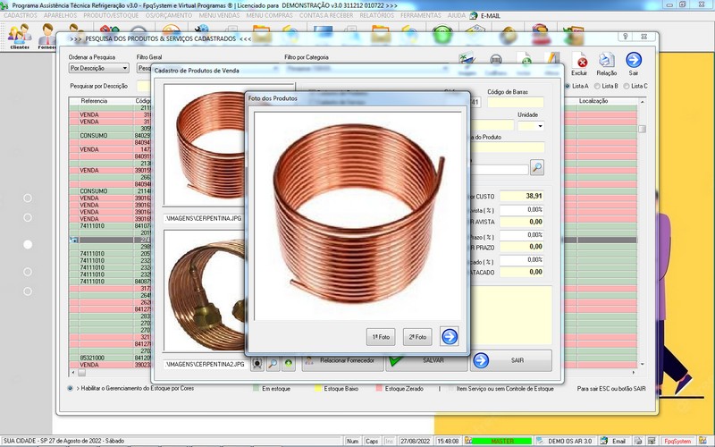Click the magnifier search icon above Valor CUSTO
Viewport: 715px width, 447px height.
(x=537, y=167)
